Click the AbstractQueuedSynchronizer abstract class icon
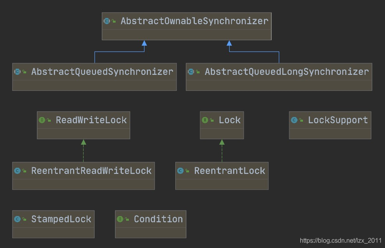The width and height of the screenshot is (385, 248). pos(18,72)
